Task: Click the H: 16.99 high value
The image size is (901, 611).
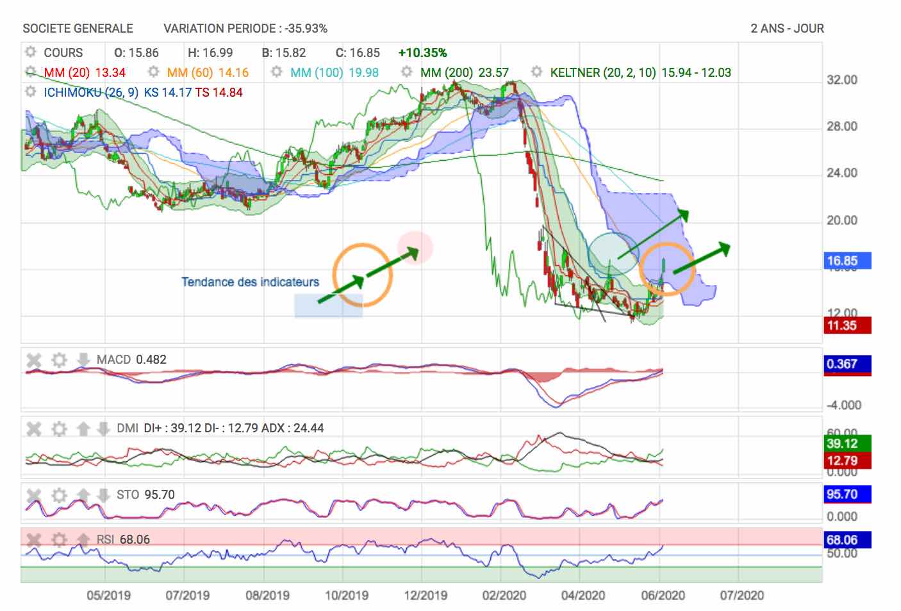Action: pos(210,53)
